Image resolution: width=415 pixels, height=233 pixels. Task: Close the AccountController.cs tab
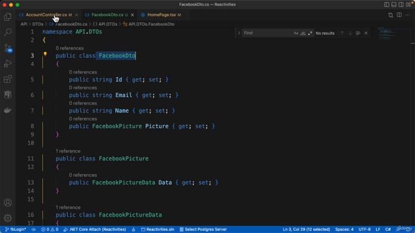pyautogui.click(x=77, y=15)
